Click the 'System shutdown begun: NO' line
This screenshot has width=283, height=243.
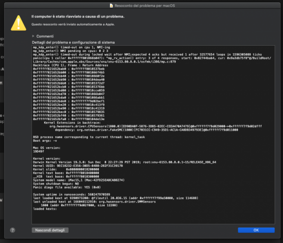click(56, 184)
